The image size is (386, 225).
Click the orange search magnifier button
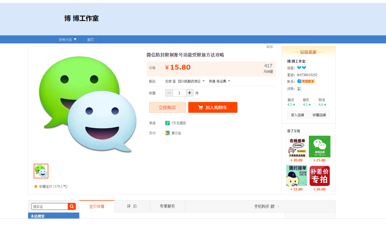tap(72, 206)
